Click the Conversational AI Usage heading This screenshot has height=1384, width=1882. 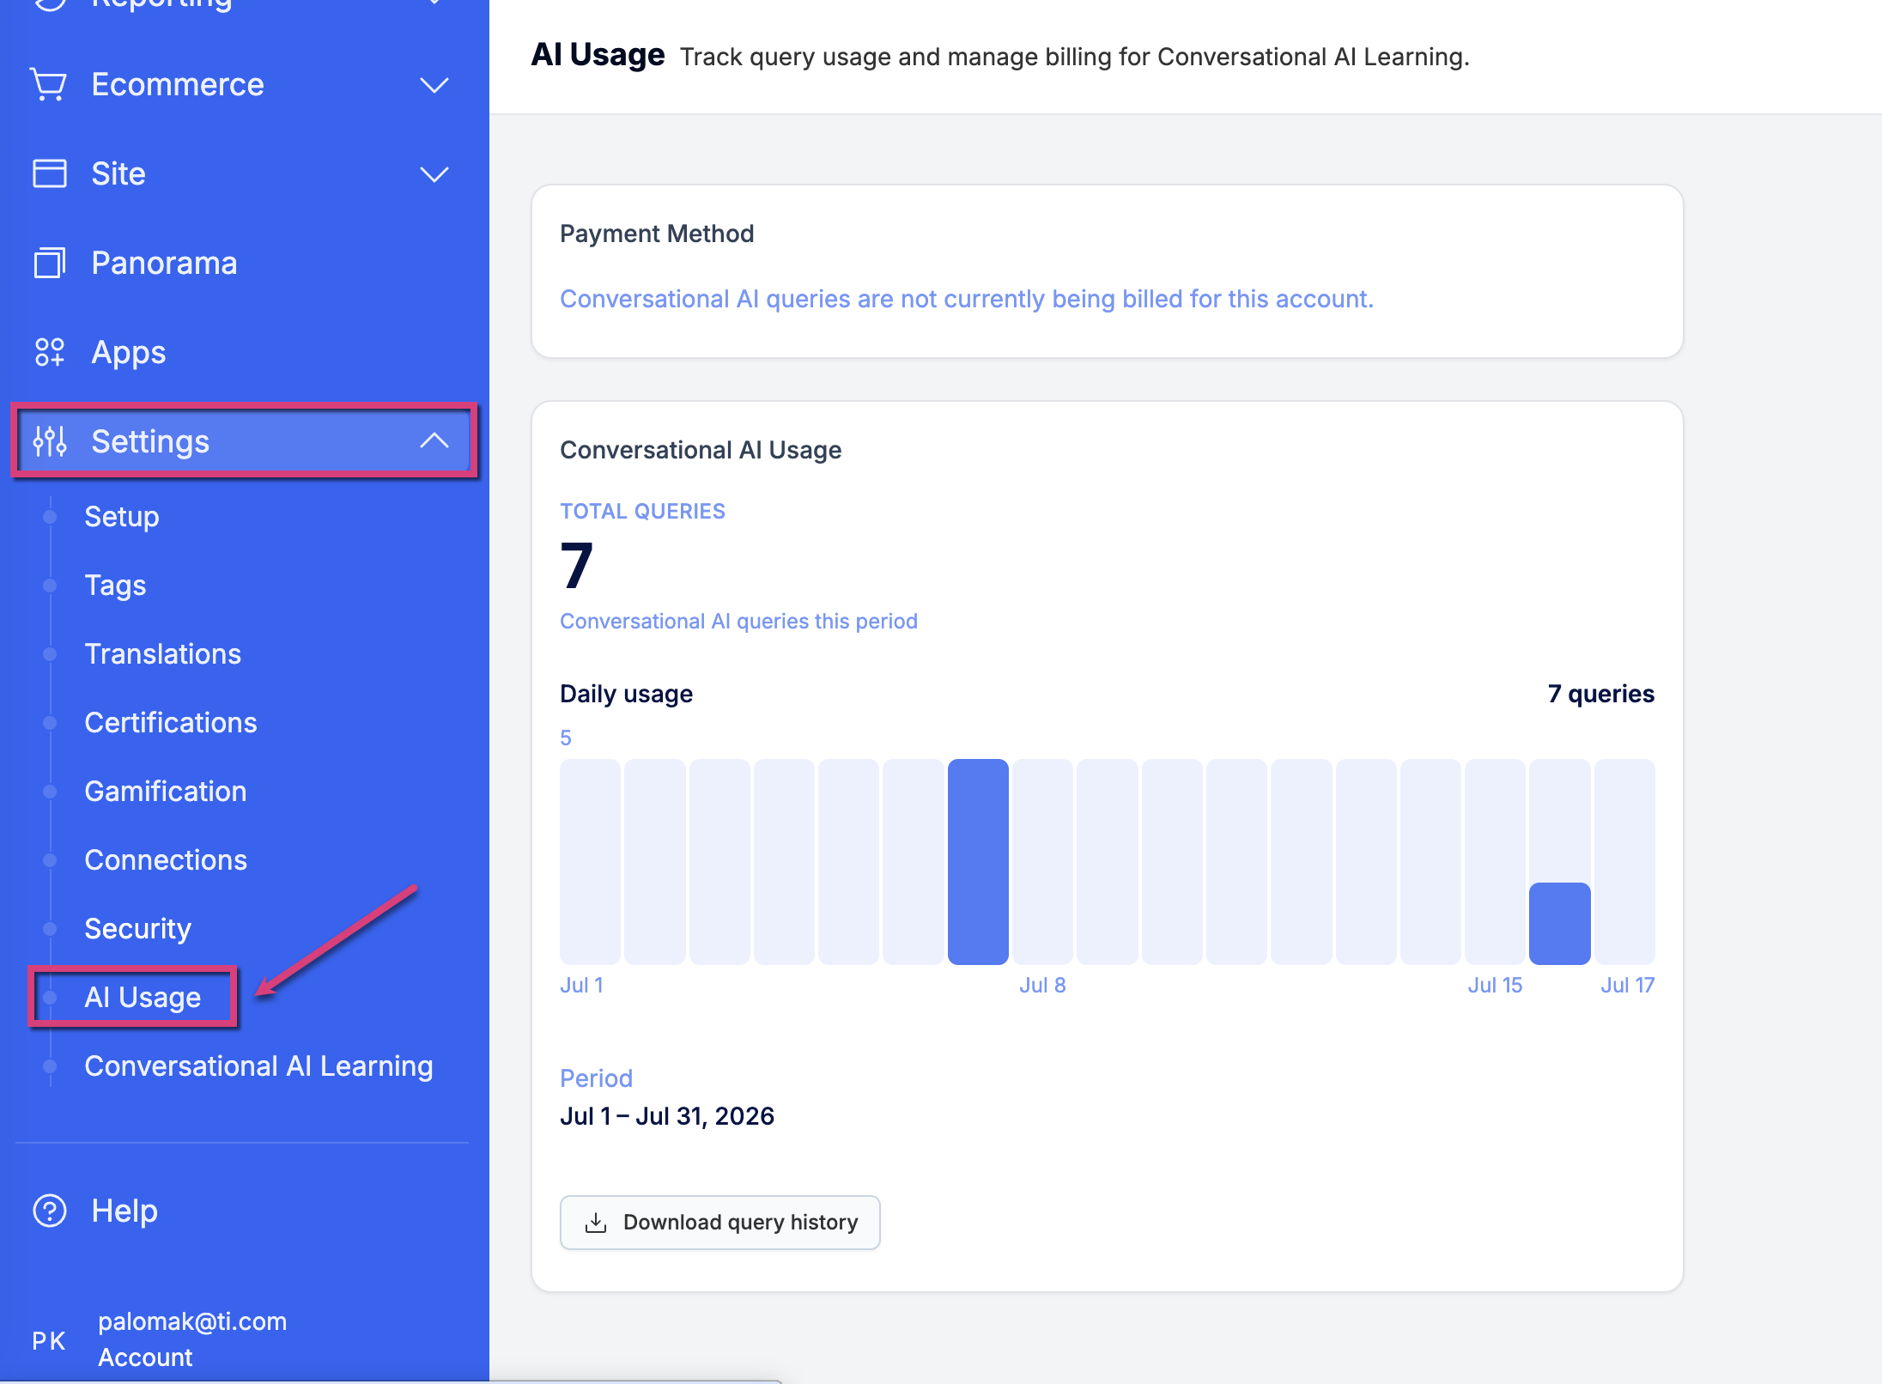[x=701, y=450]
